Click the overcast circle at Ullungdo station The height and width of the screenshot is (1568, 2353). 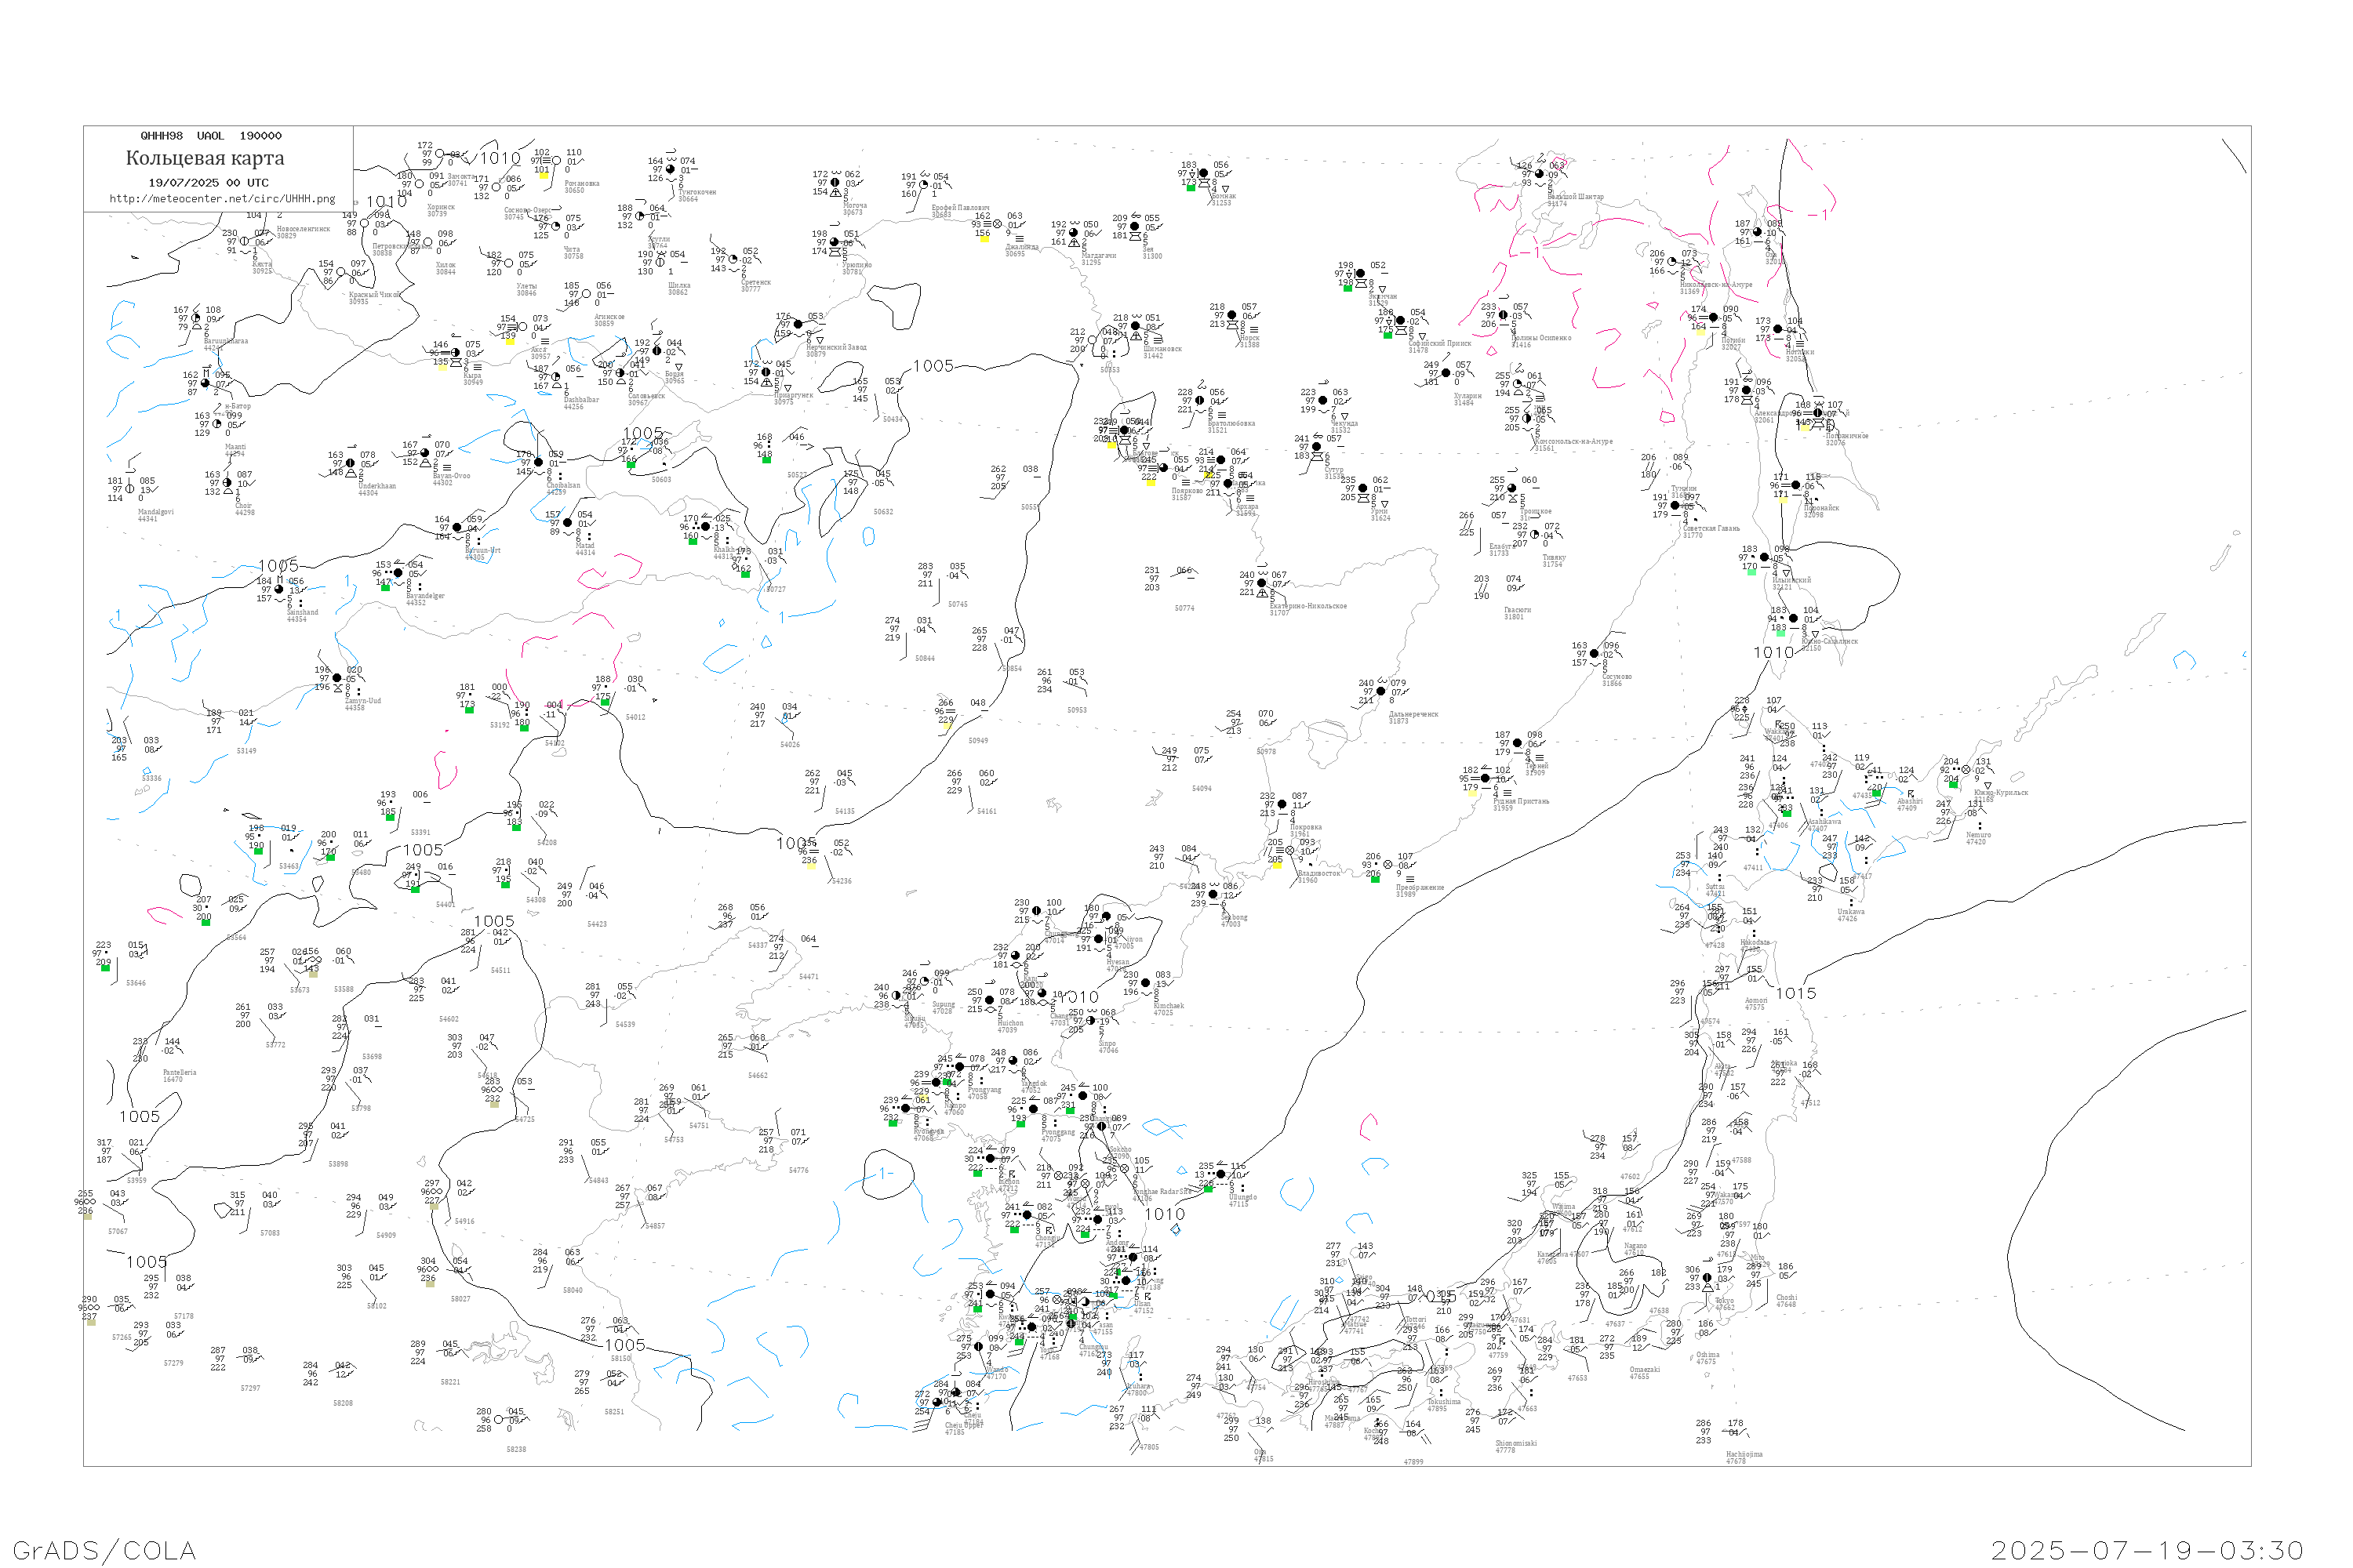tap(1220, 1174)
